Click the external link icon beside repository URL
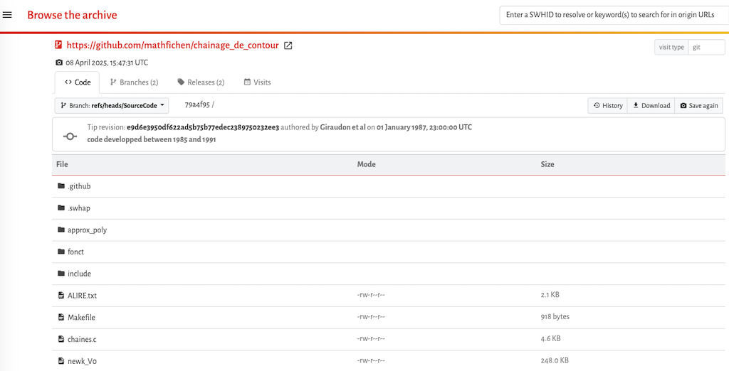 [x=288, y=45]
